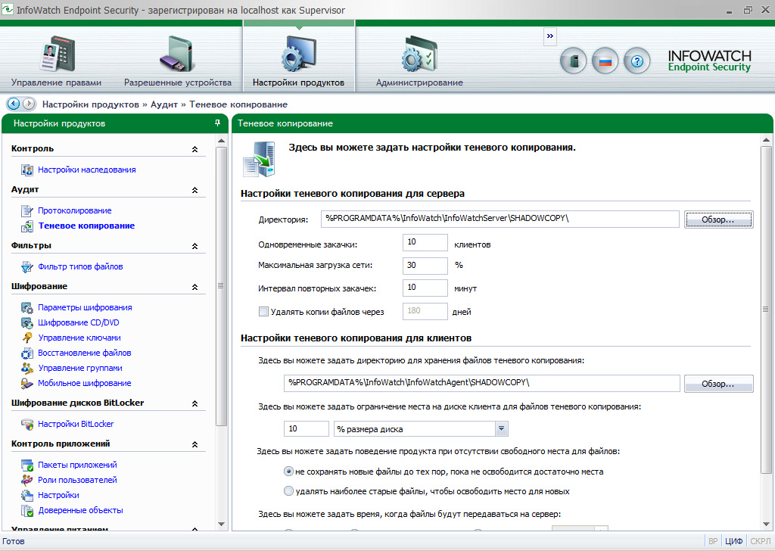Click the icon beside Настройки наследования
This screenshot has height=551, width=775.
[x=27, y=170]
